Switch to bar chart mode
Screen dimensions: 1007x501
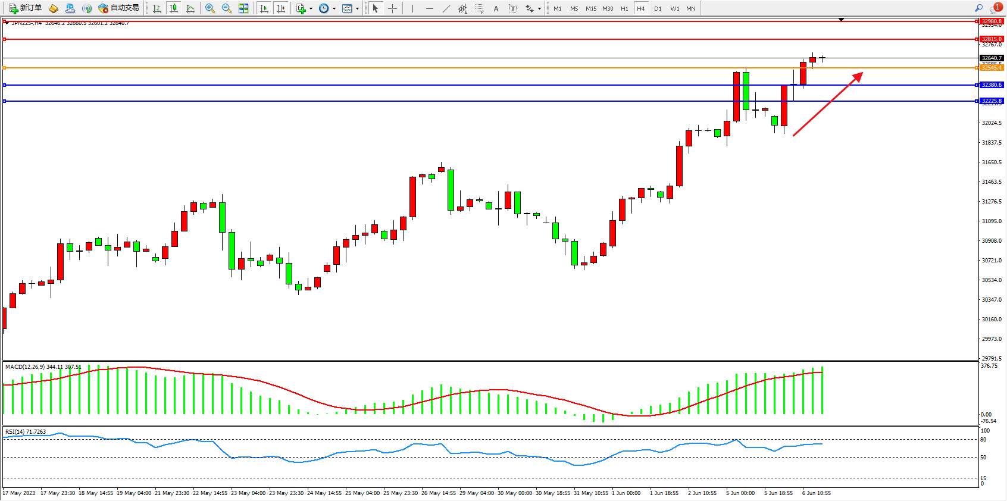pyautogui.click(x=157, y=8)
